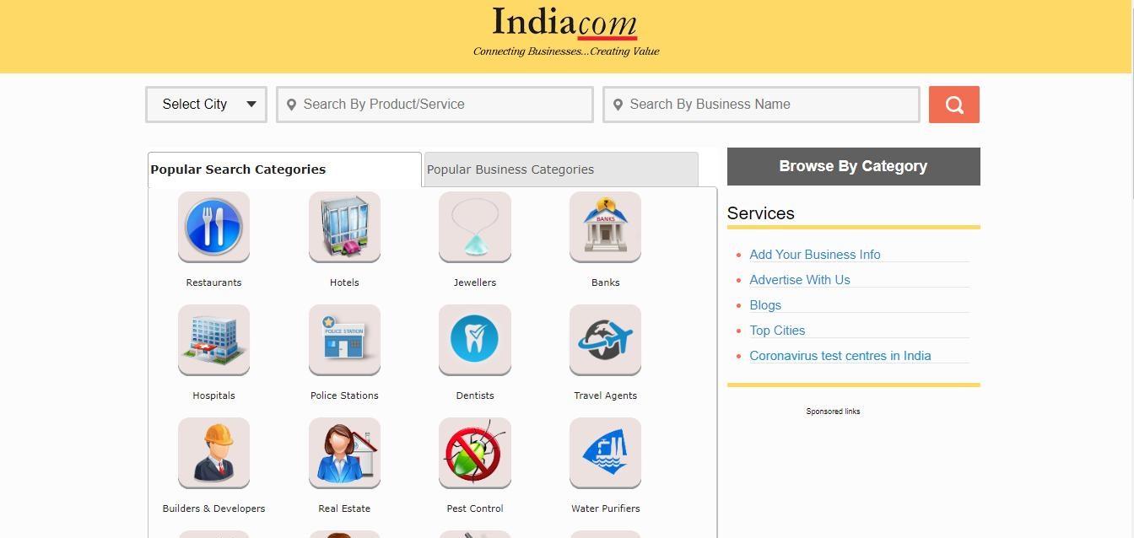Click the Builders & Developers icon
The width and height of the screenshot is (1134, 538).
[x=213, y=453]
